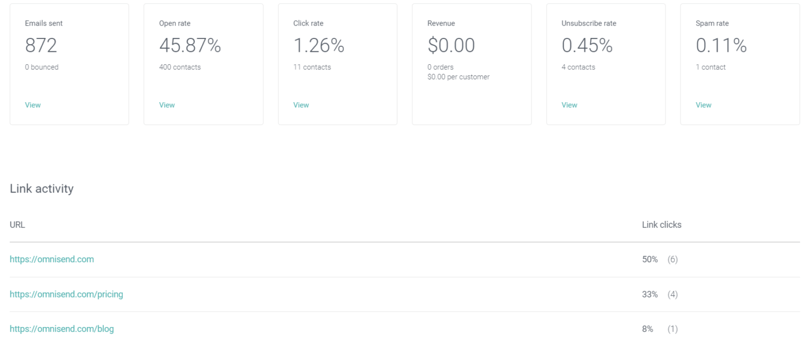The height and width of the screenshot is (346, 804).
Task: Open the https://omnisend.com link
Action: pos(52,259)
